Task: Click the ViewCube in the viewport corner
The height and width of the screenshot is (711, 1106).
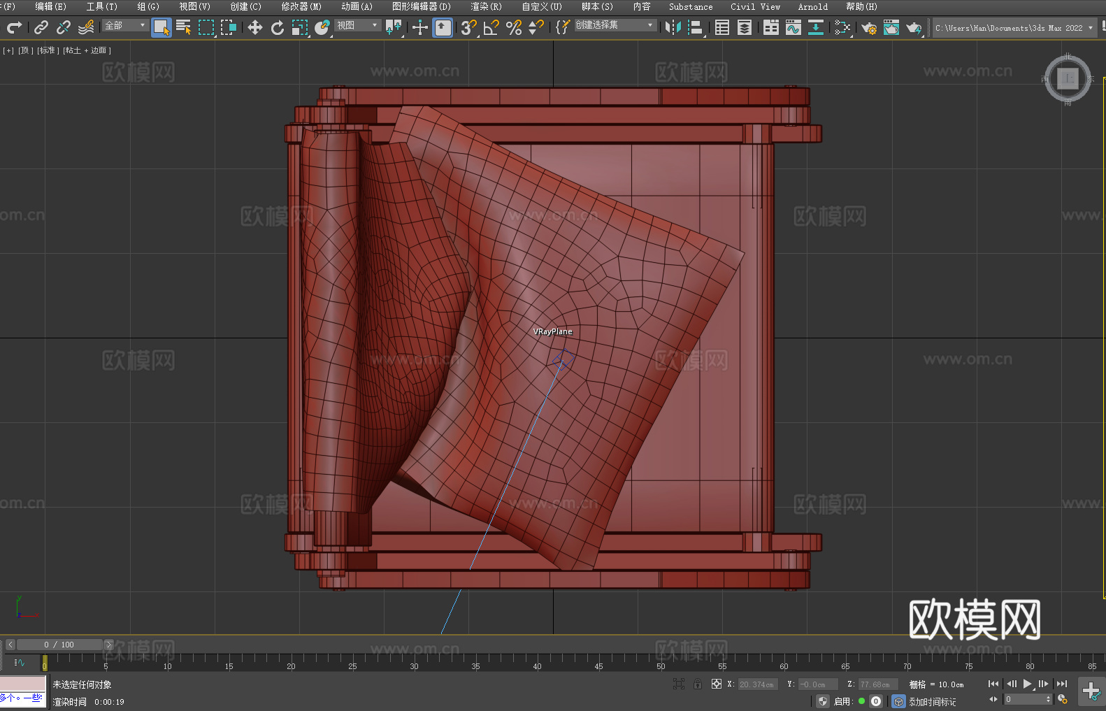Action: click(1068, 78)
